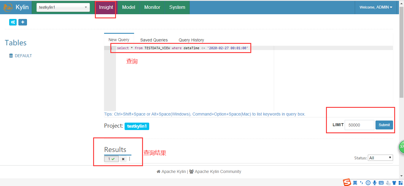Click the Sogou S input method logo
The image size is (404, 186).
347,182
